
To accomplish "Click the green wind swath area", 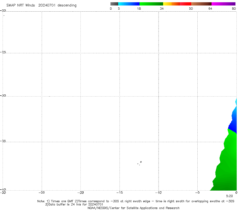I will (x=227, y=165).
